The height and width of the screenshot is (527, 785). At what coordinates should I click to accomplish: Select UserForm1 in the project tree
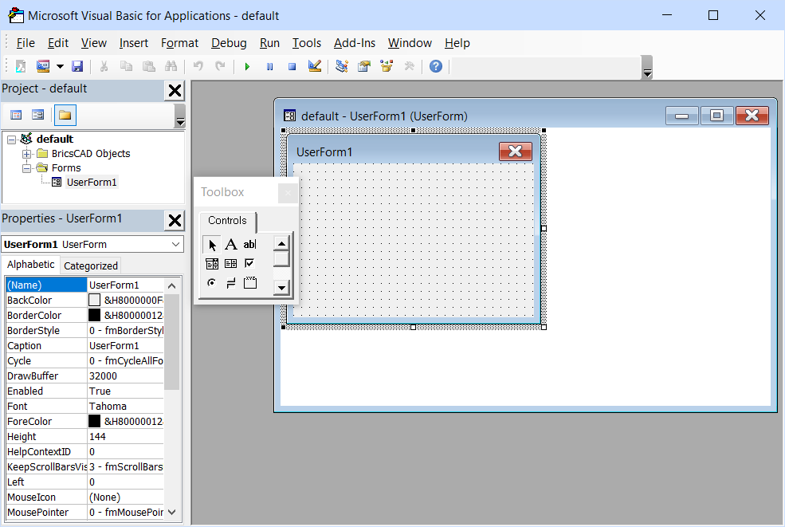pyautogui.click(x=92, y=183)
